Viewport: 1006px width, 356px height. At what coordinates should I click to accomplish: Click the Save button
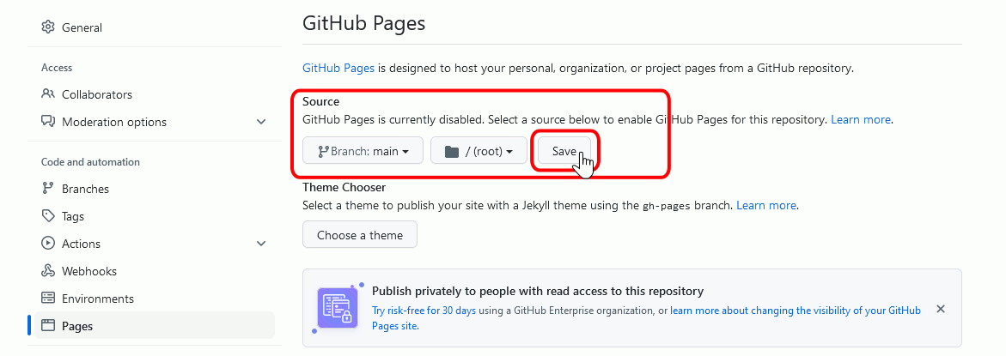[564, 151]
